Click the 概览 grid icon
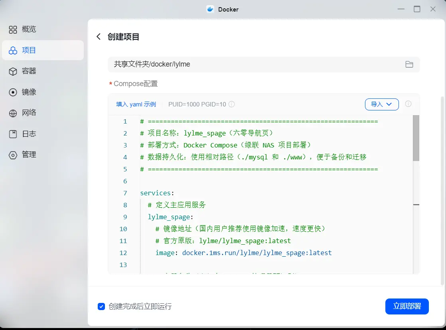 point(13,29)
